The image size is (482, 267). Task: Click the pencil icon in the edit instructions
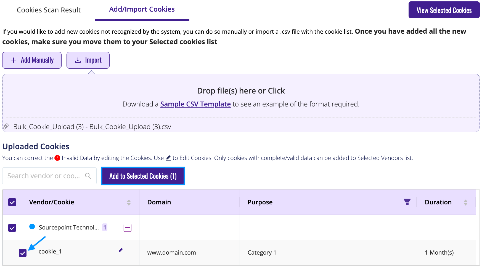tap(168, 158)
